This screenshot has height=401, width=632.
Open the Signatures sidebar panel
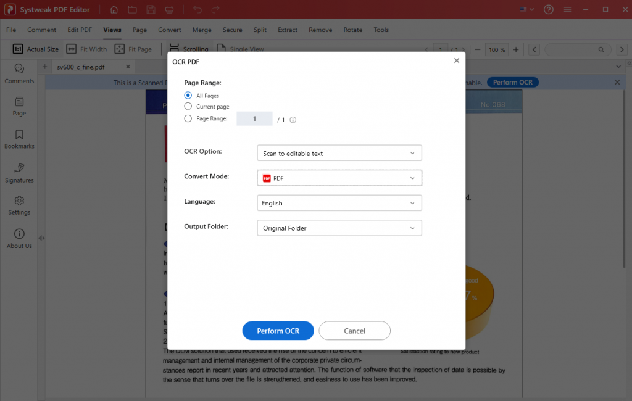point(19,173)
